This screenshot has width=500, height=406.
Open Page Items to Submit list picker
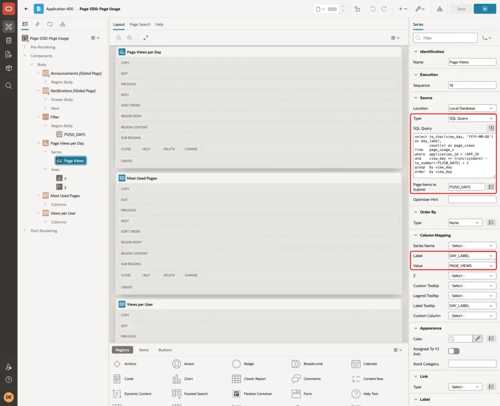coord(491,187)
